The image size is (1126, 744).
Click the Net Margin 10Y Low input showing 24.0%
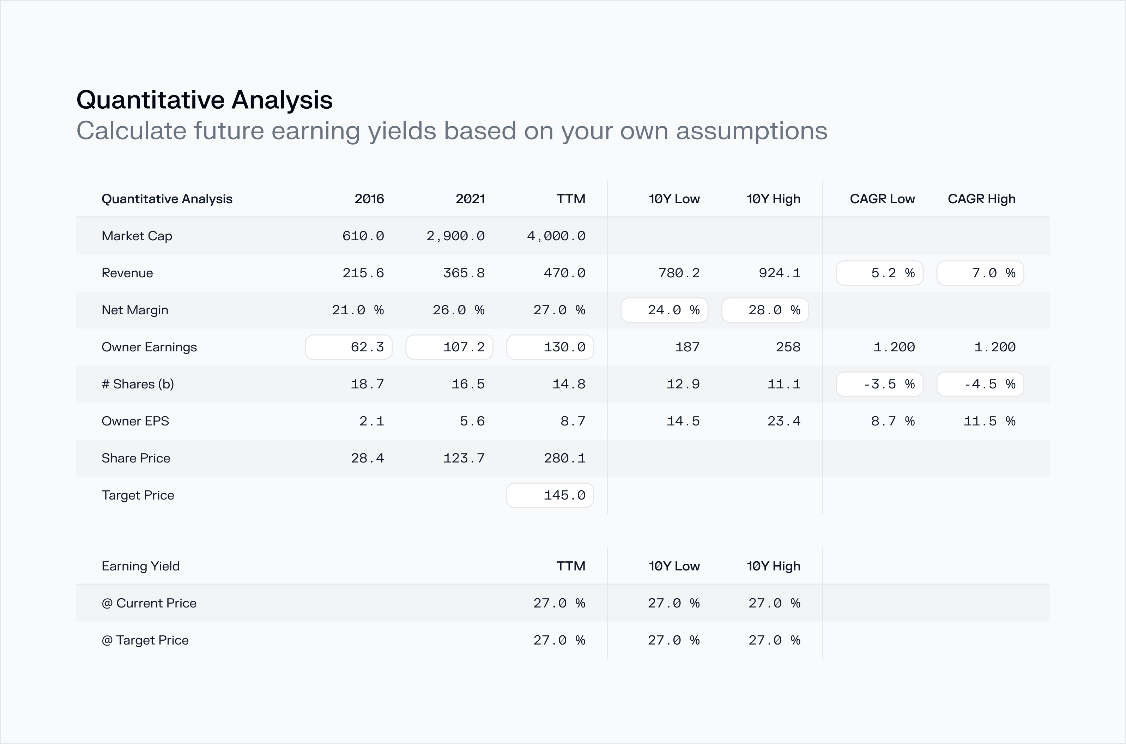(x=664, y=310)
